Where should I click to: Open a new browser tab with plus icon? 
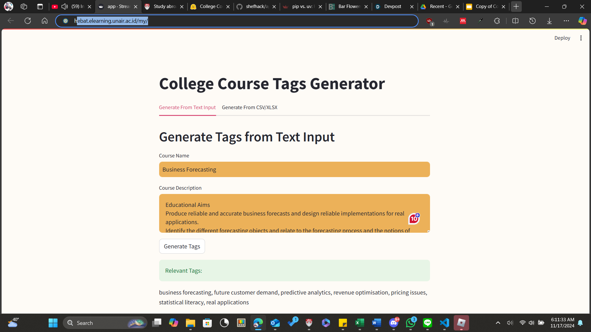516,6
